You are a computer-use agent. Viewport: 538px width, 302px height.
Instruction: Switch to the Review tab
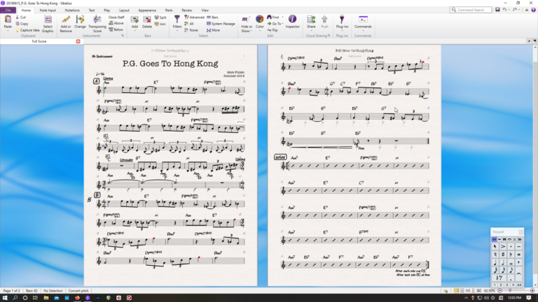click(x=186, y=10)
